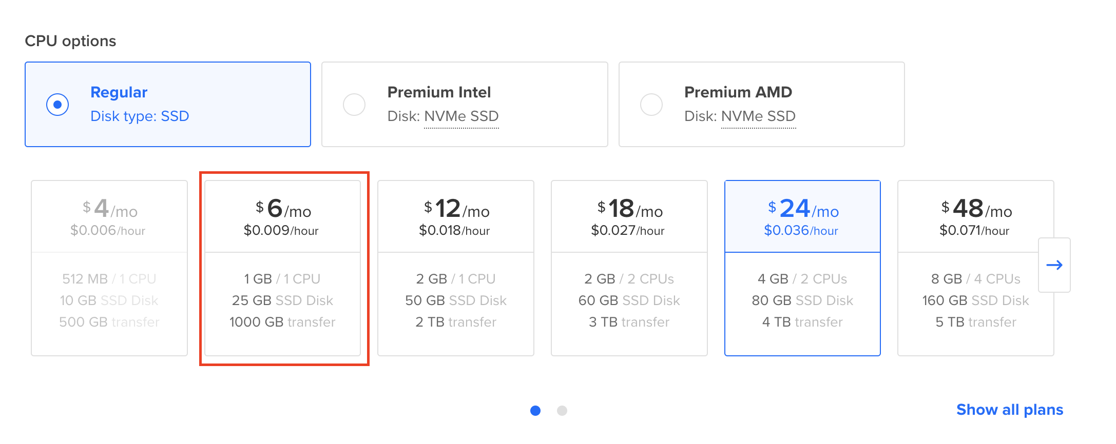Go to the second carousel page dot
Screen dimensions: 1116x444
click(x=562, y=411)
